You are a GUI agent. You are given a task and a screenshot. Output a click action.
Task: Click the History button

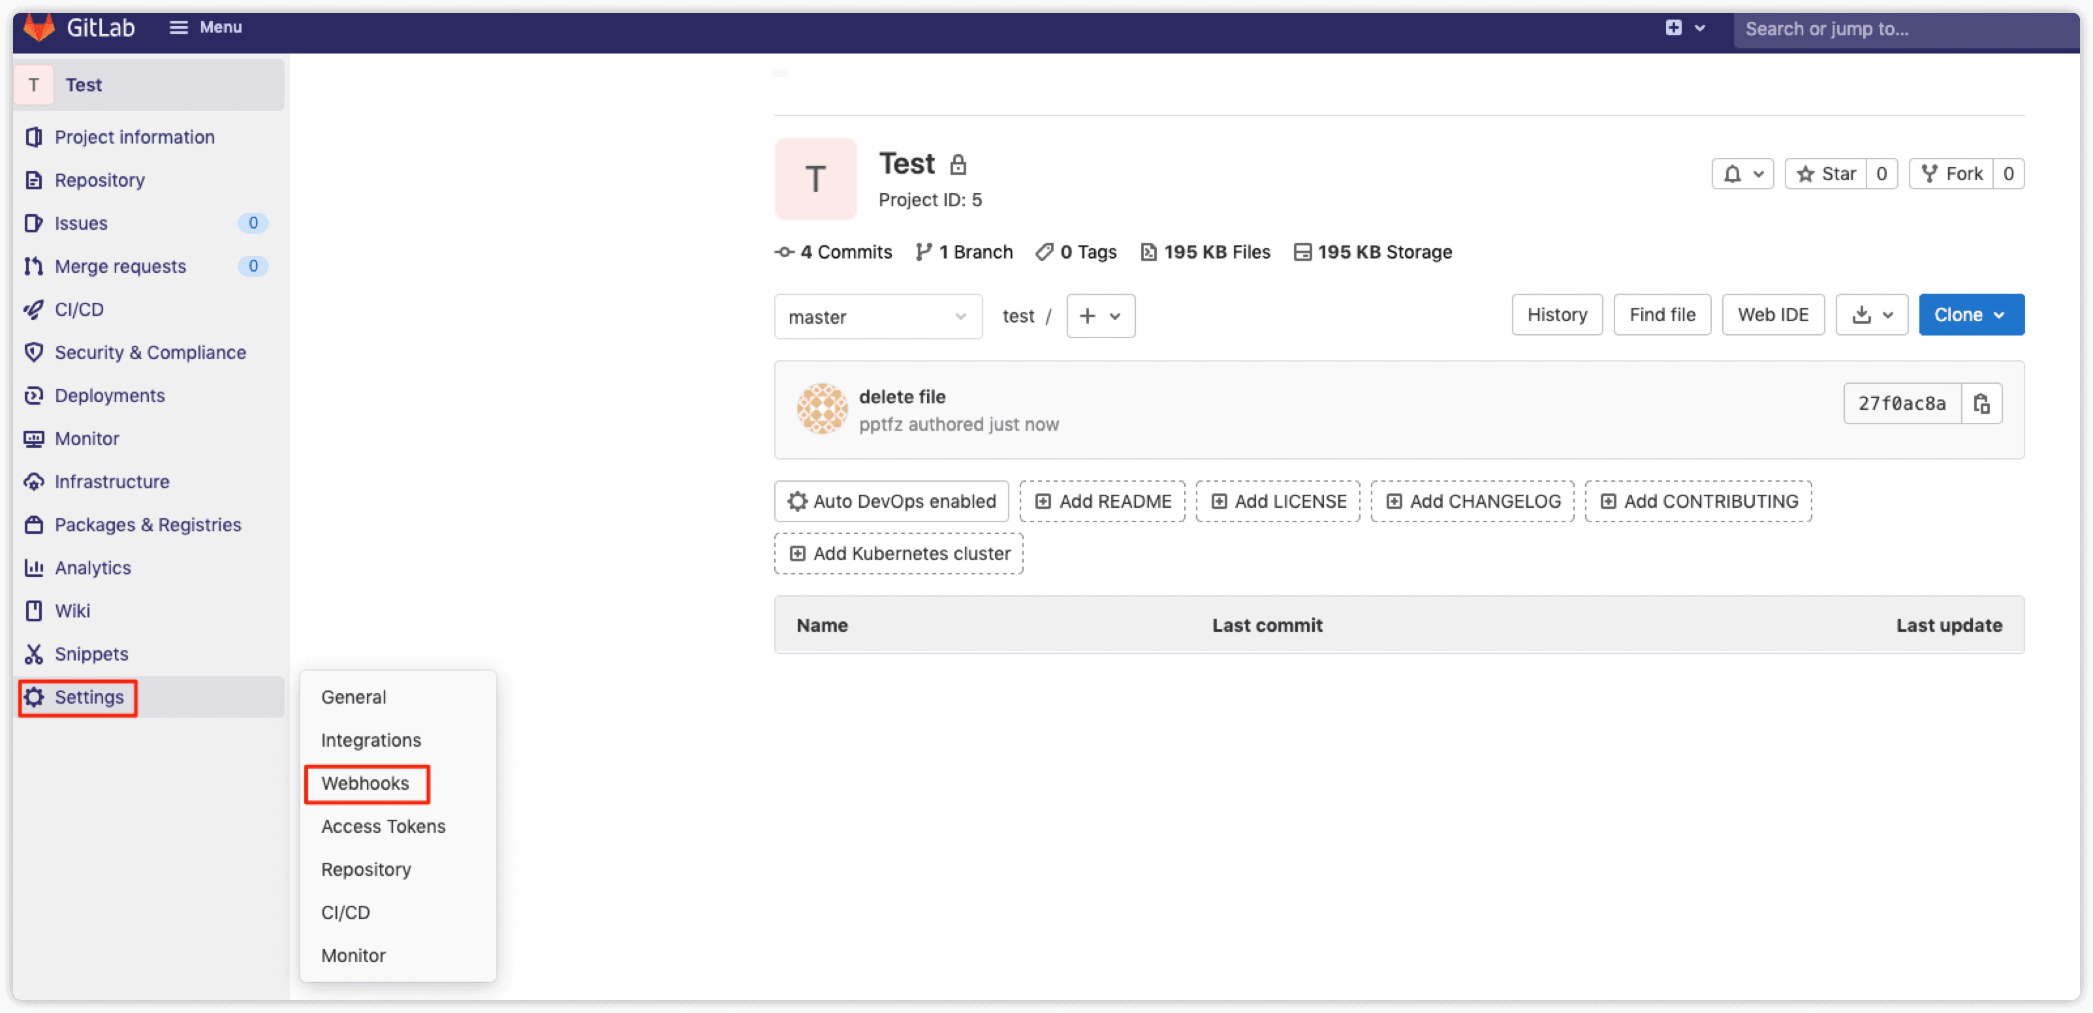1557,315
